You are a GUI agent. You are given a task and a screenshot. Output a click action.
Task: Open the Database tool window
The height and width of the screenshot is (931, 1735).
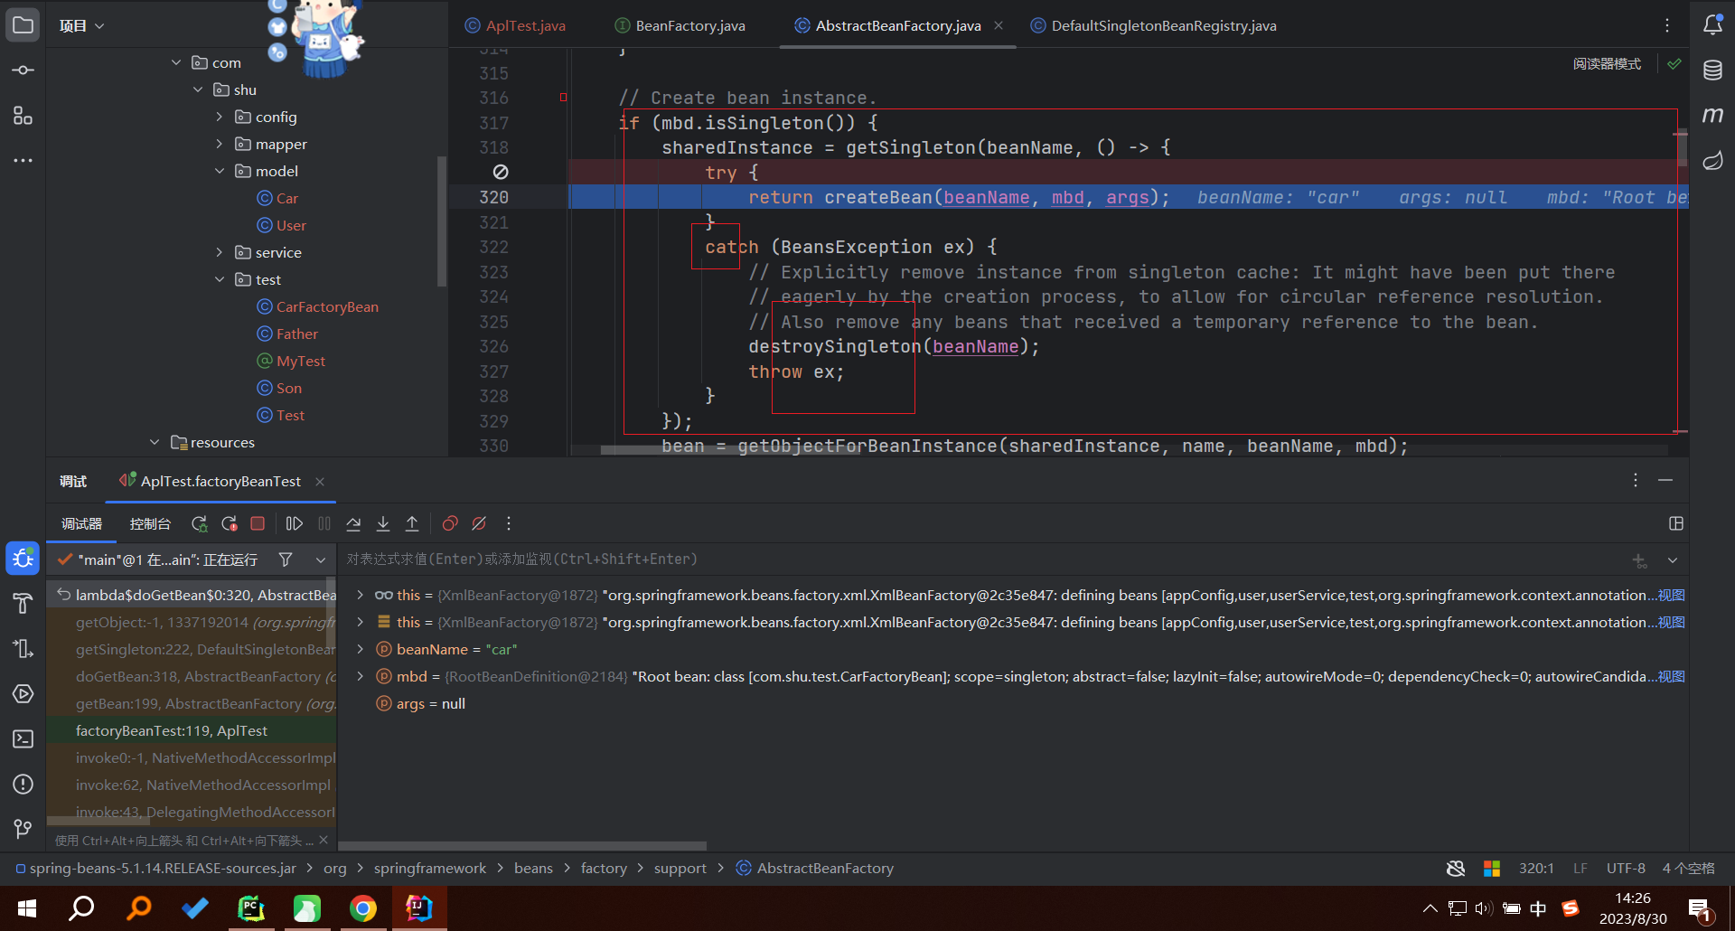(x=1712, y=71)
